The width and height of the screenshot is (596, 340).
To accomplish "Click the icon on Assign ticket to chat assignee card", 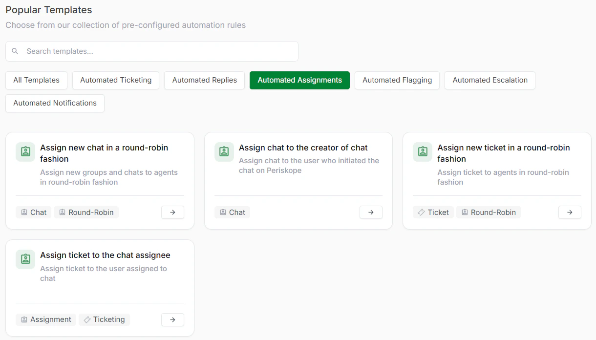I will pyautogui.click(x=25, y=259).
